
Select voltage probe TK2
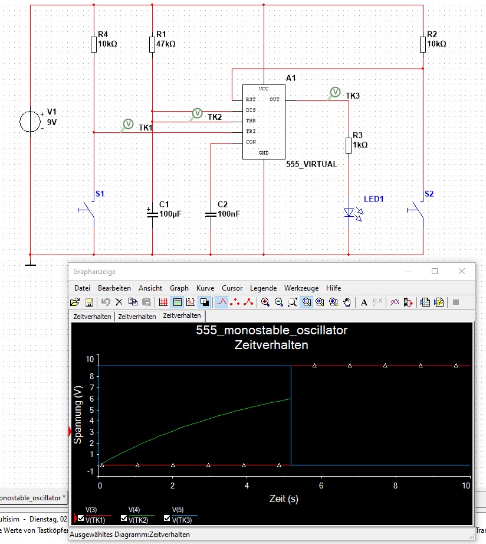pos(196,114)
